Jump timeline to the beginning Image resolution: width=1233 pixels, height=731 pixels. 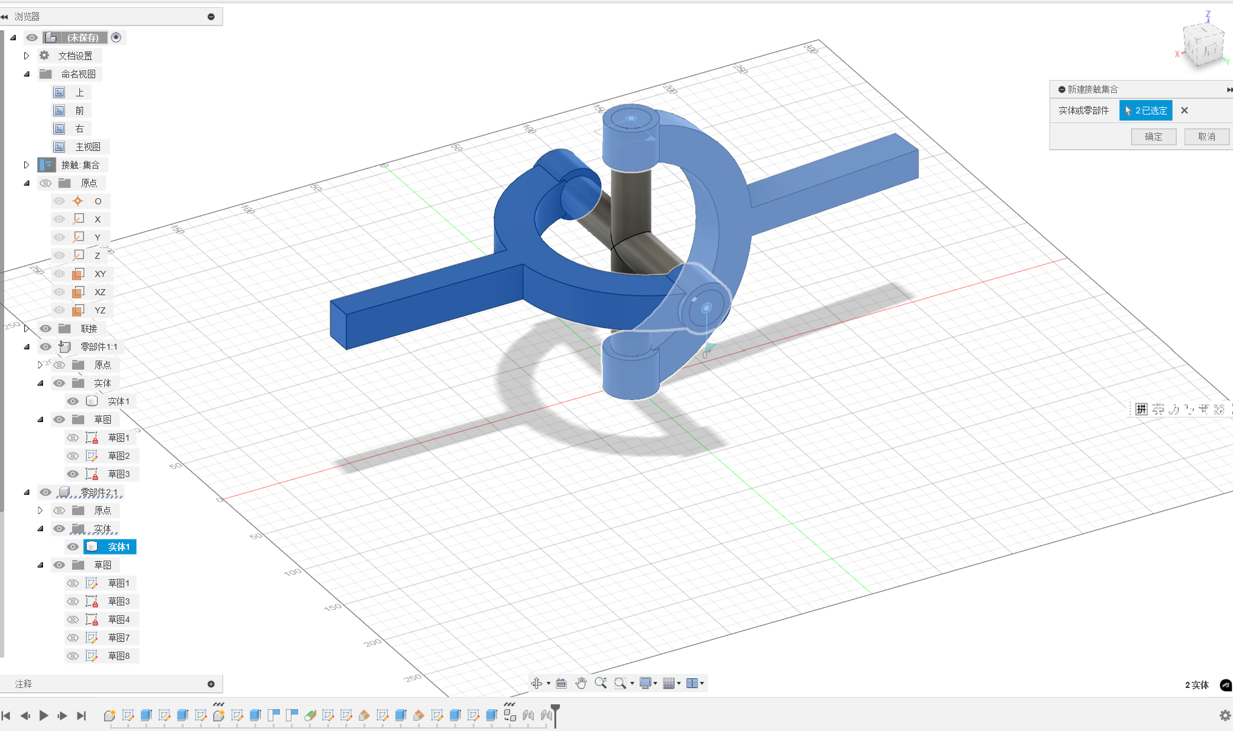[x=6, y=715]
